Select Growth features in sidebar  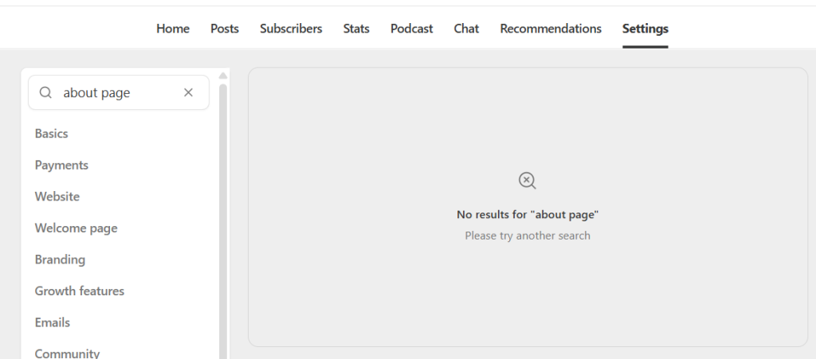point(80,291)
